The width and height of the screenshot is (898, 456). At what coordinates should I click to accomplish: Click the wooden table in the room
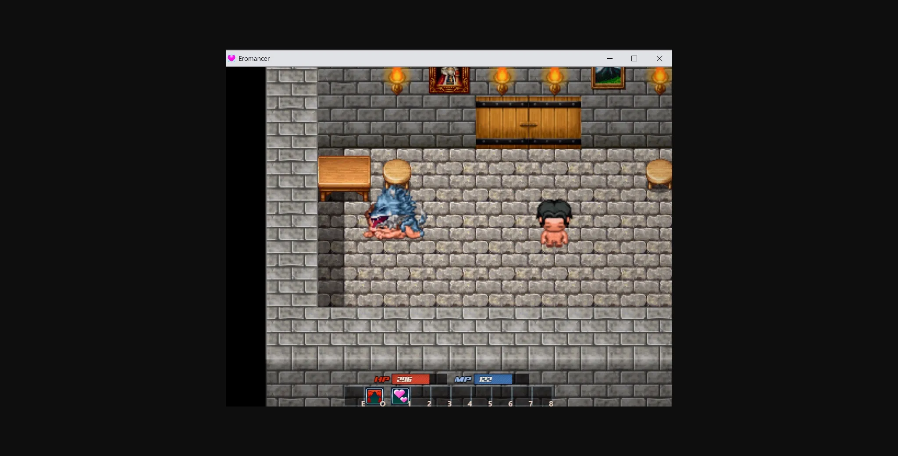point(345,175)
